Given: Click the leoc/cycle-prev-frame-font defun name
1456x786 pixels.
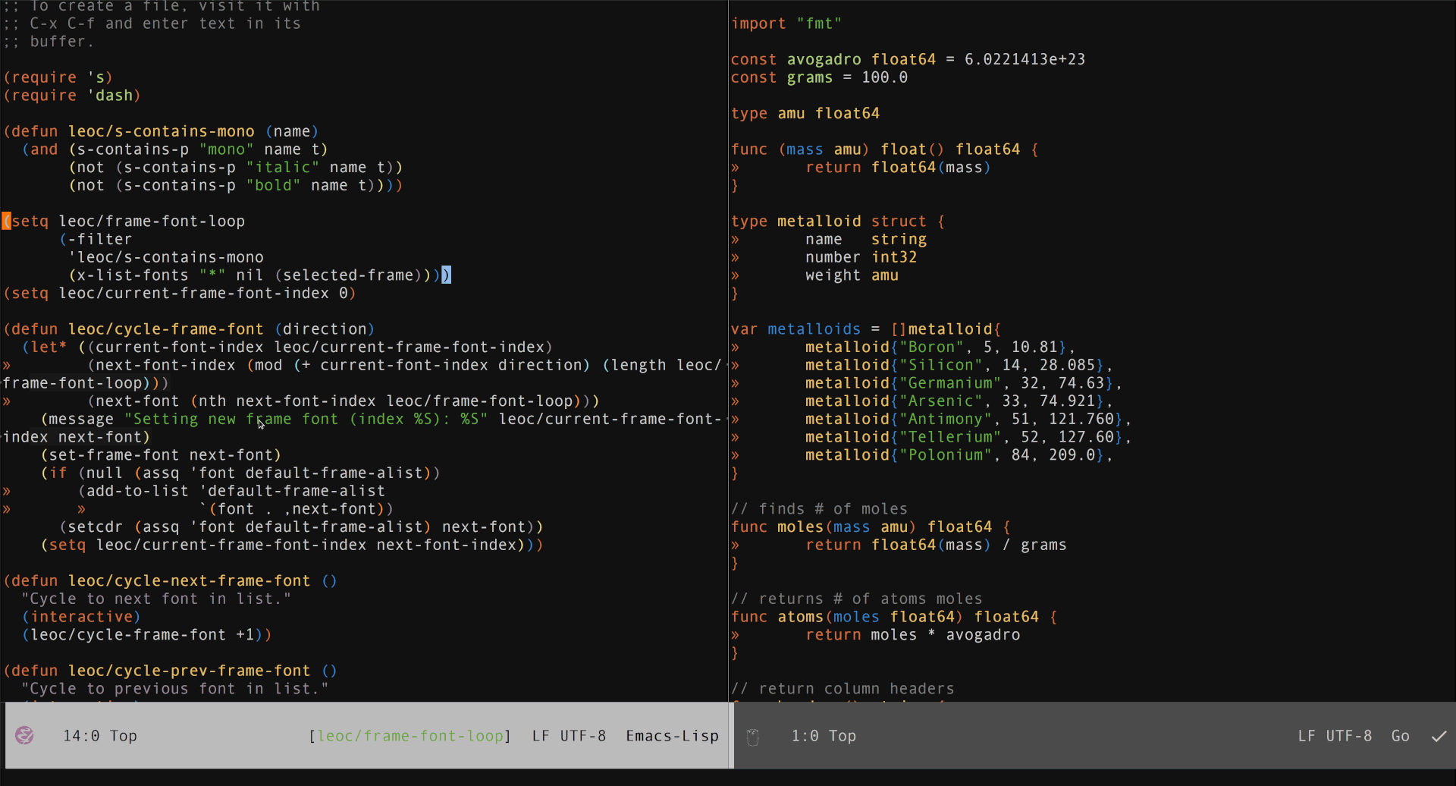Looking at the screenshot, I should (190, 671).
